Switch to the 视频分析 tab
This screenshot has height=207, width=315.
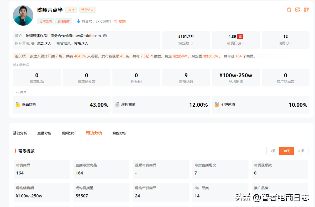(69, 133)
